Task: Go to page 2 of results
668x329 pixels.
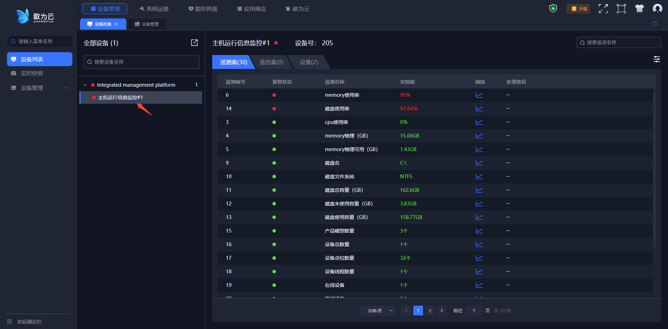Action: pyautogui.click(x=430, y=311)
